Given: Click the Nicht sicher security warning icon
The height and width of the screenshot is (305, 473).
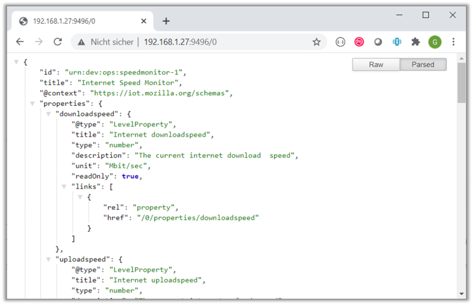Looking at the screenshot, I should (x=81, y=42).
